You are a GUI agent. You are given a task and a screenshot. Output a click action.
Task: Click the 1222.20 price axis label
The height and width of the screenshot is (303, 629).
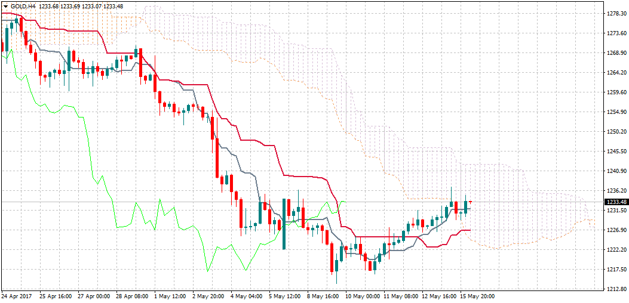pos(613,249)
